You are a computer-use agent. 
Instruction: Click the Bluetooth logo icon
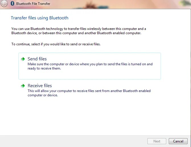(x=12, y=3)
